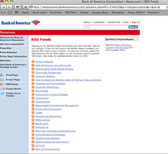Click the plus add-bookmark button
The width and height of the screenshot is (168, 154).
pos(25,7)
